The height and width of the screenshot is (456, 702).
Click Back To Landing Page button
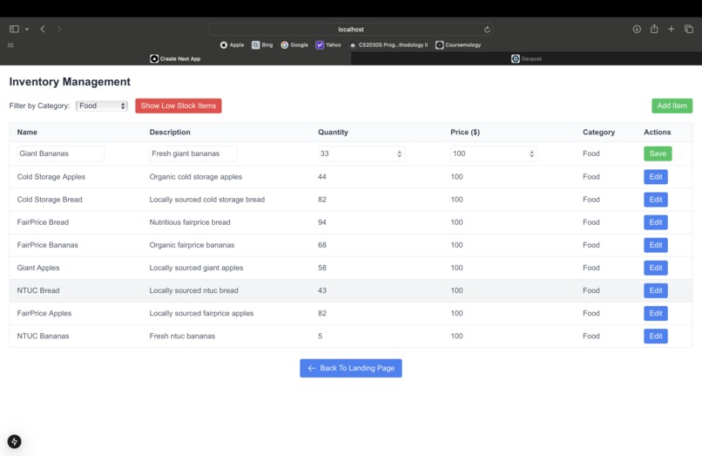tap(351, 368)
